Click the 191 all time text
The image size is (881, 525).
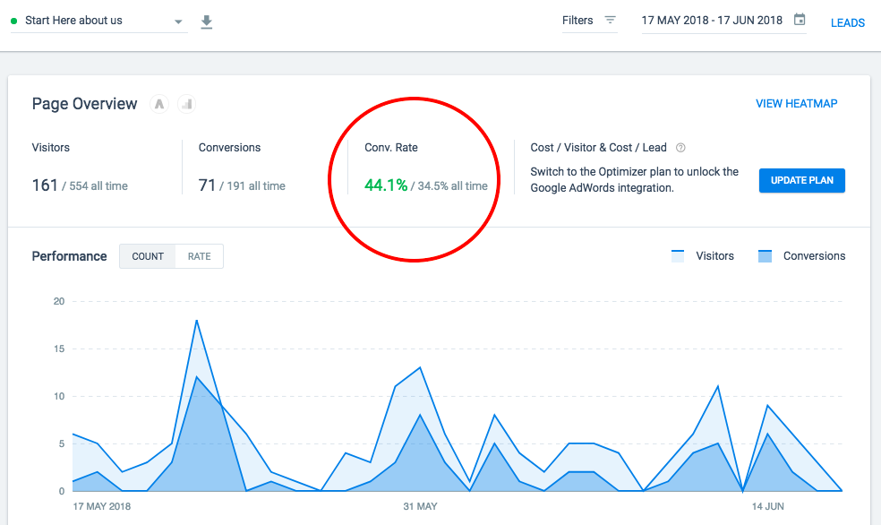pyautogui.click(x=256, y=186)
